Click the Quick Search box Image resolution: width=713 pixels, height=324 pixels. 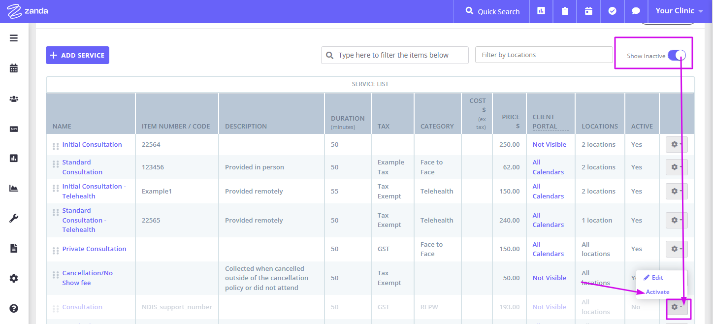pos(492,11)
